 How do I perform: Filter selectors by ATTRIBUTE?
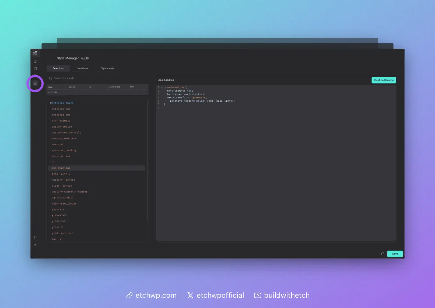point(115,87)
